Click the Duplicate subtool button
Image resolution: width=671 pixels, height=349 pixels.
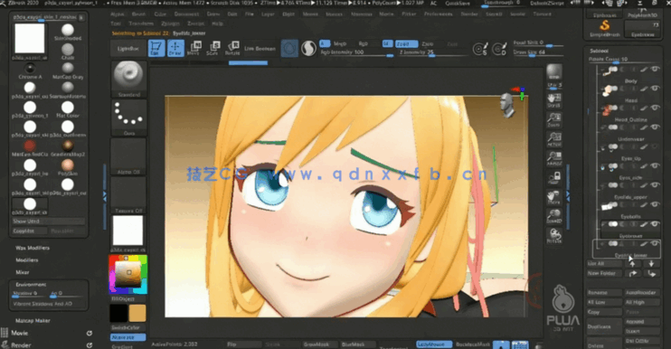604,326
